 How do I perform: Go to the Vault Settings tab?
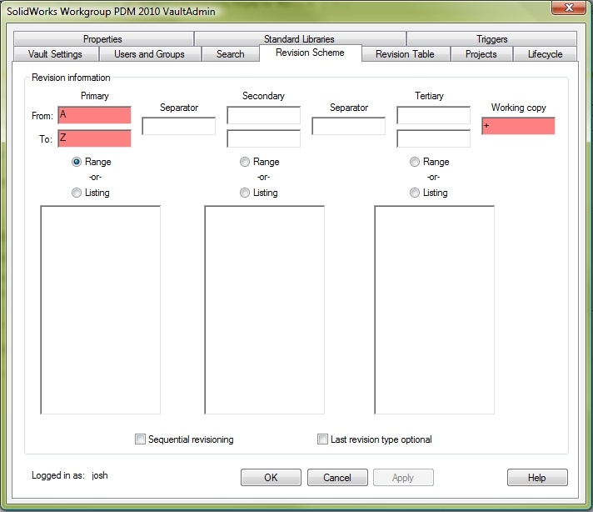(55, 54)
